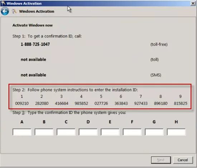Click installation ID group 363843
The width and height of the screenshot is (197, 168).
click(x=121, y=103)
